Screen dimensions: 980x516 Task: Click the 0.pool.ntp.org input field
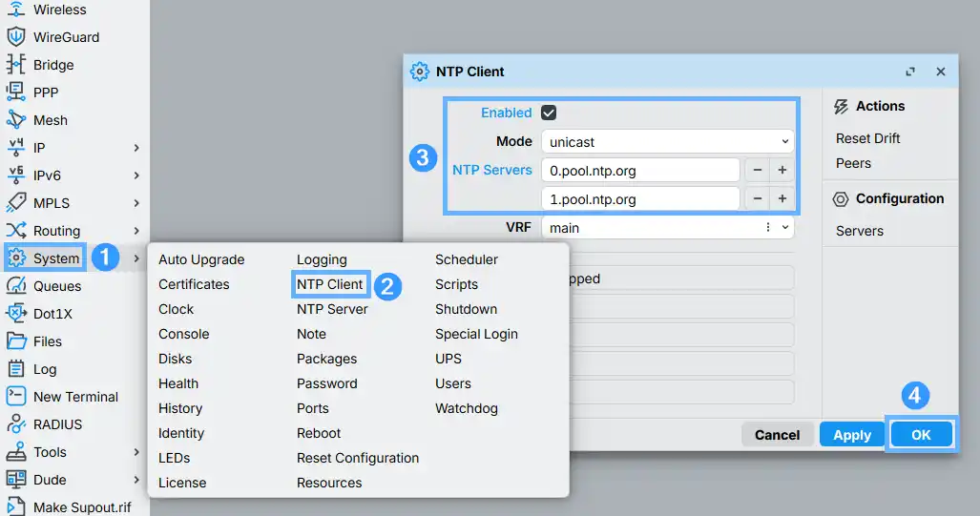coord(640,171)
